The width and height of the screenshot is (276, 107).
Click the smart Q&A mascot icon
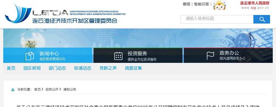click(219, 5)
